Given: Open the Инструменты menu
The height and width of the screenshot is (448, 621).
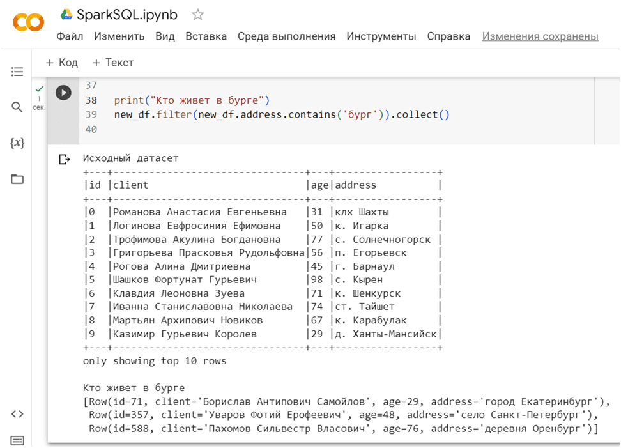Looking at the screenshot, I should point(381,36).
